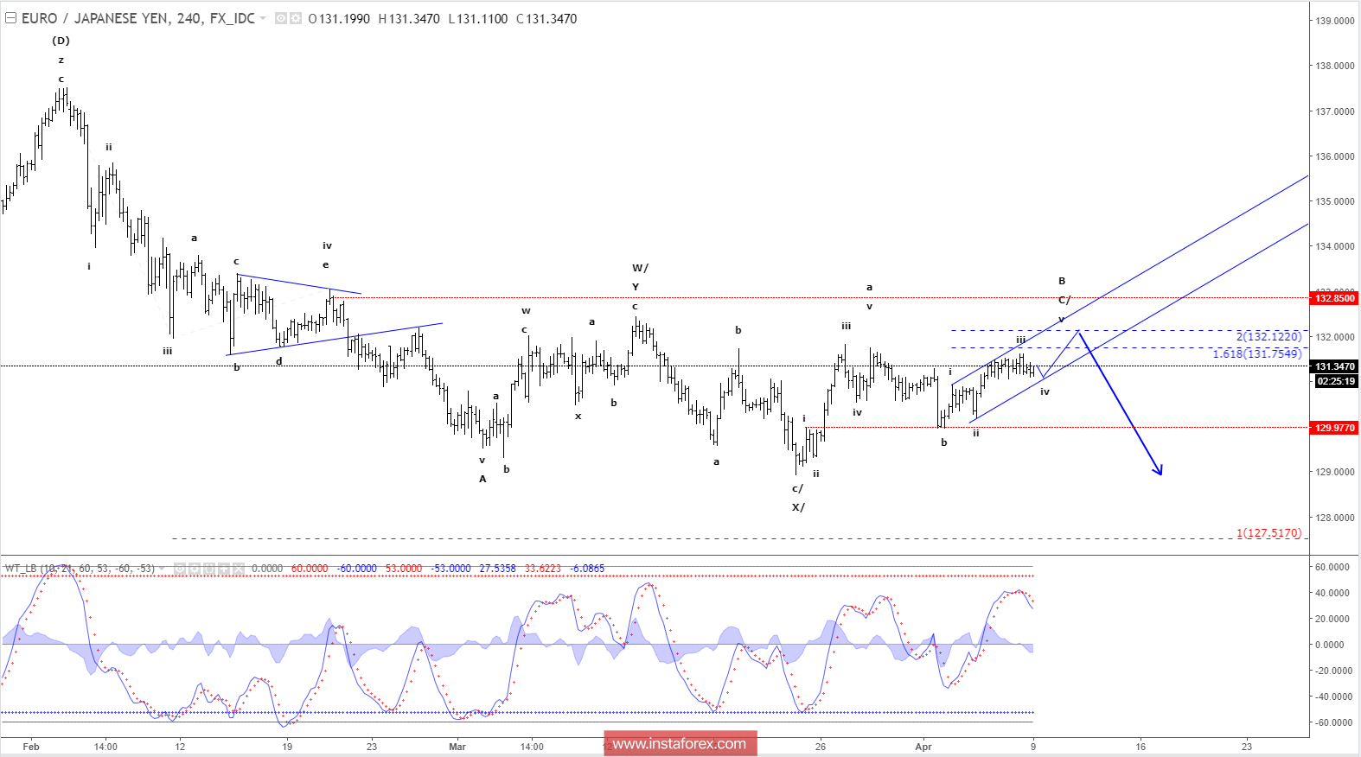The width and height of the screenshot is (1361, 757).
Task: Click the open value O131.1990
Action: coord(339,18)
